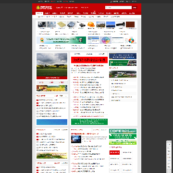Open the aerial landscape banner in lower left panel
The width and height of the screenshot is (173, 173).
pyautogui.click(x=52, y=155)
